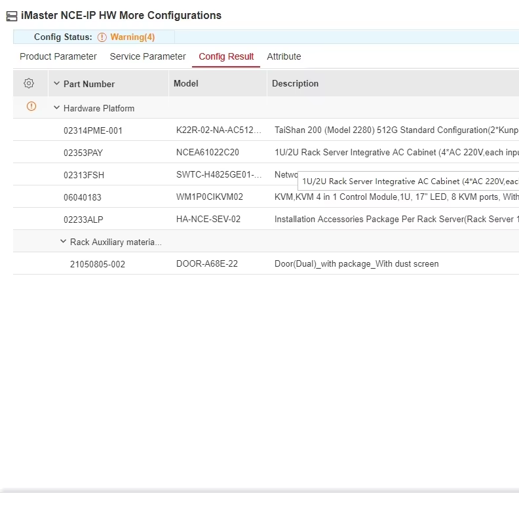519x519 pixels.
Task: Click model DOOR-A68E-22
Action: pos(207,264)
